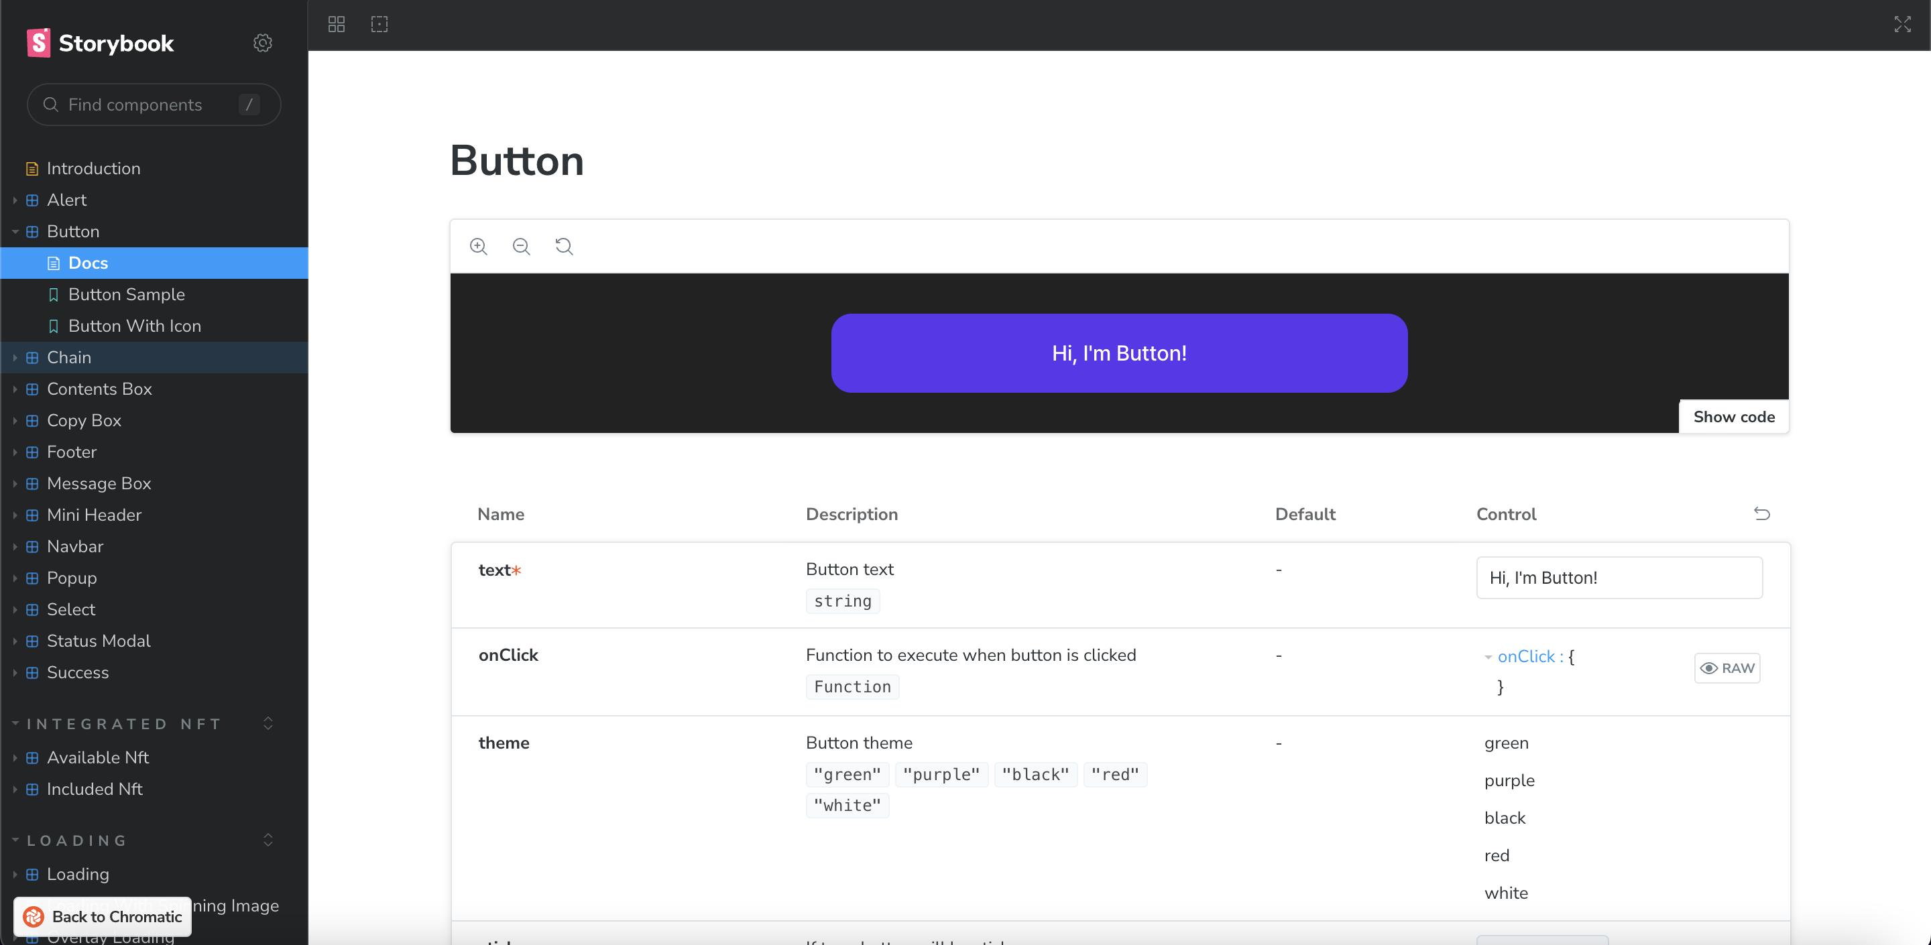Select the purple theme option

(1508, 780)
